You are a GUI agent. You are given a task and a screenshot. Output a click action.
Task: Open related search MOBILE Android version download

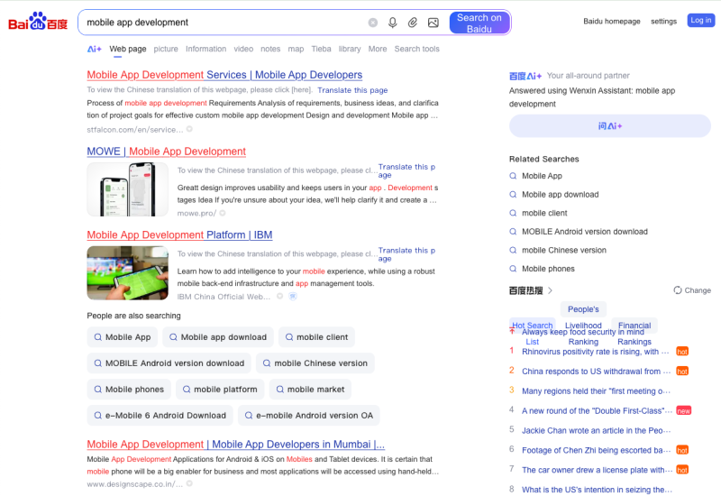(x=584, y=232)
